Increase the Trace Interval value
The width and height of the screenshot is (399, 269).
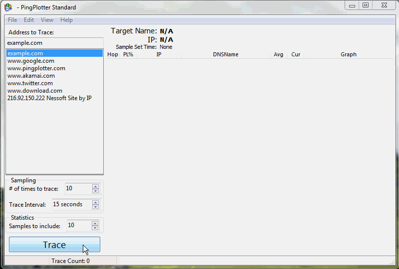pos(95,202)
